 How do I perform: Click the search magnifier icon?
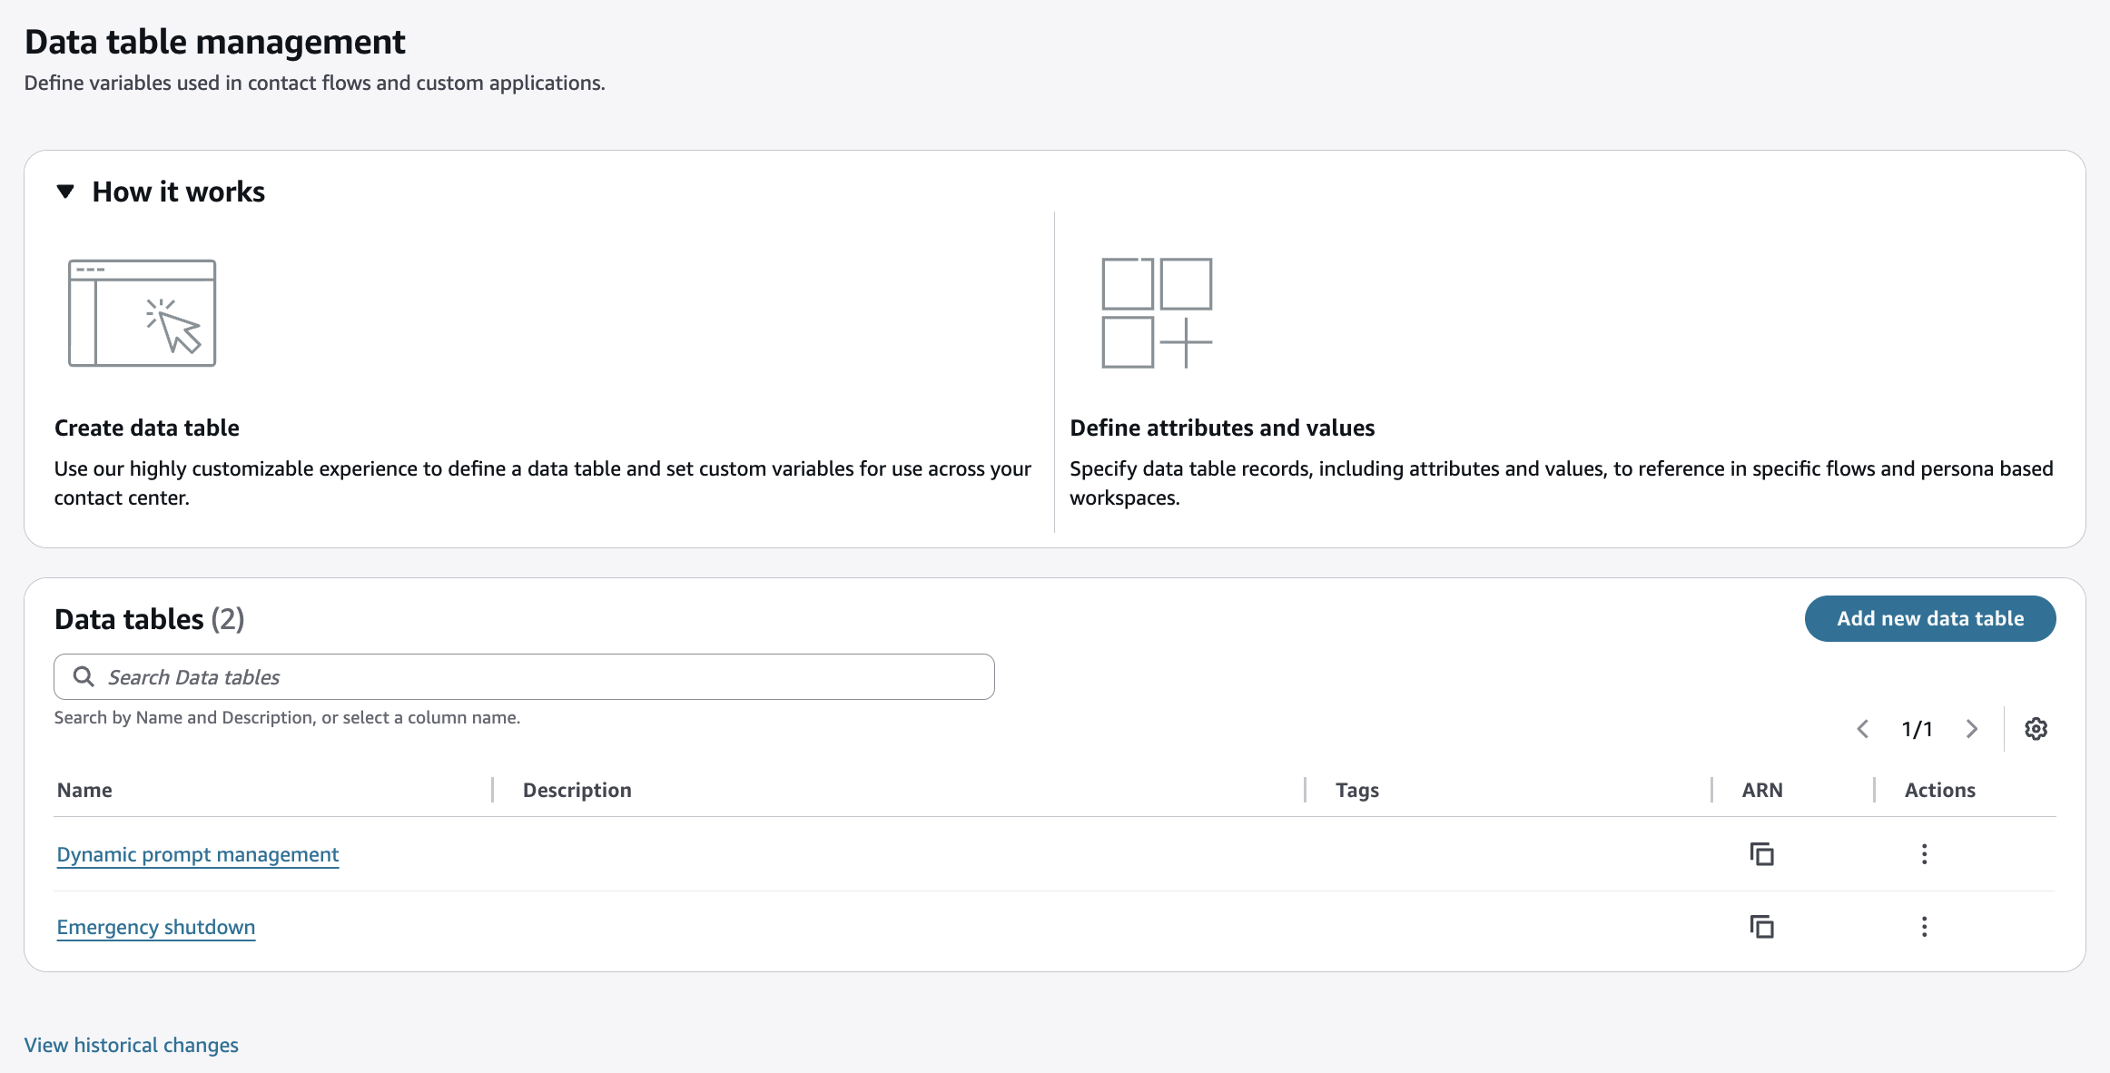click(x=84, y=677)
